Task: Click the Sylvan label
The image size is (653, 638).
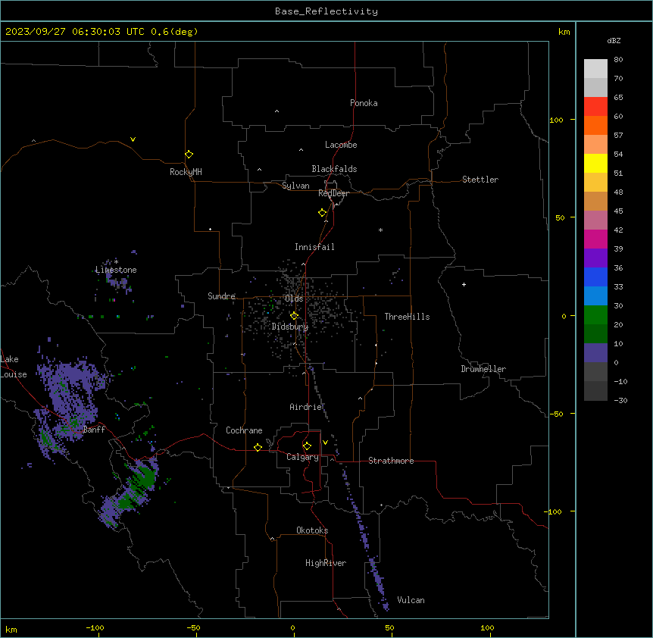Action: 295,186
